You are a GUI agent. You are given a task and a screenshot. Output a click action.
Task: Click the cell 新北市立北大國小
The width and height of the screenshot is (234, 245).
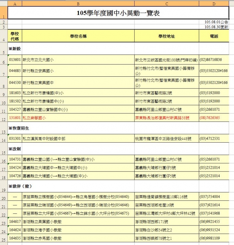click(78, 59)
